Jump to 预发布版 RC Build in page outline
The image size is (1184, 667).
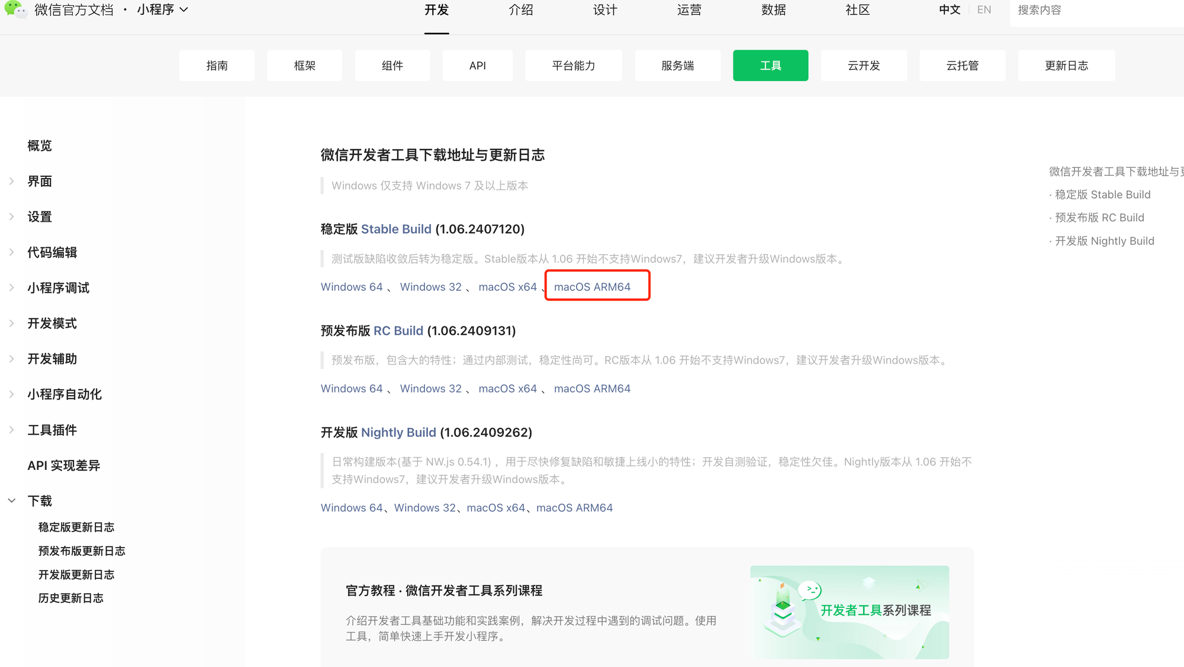tap(1099, 218)
